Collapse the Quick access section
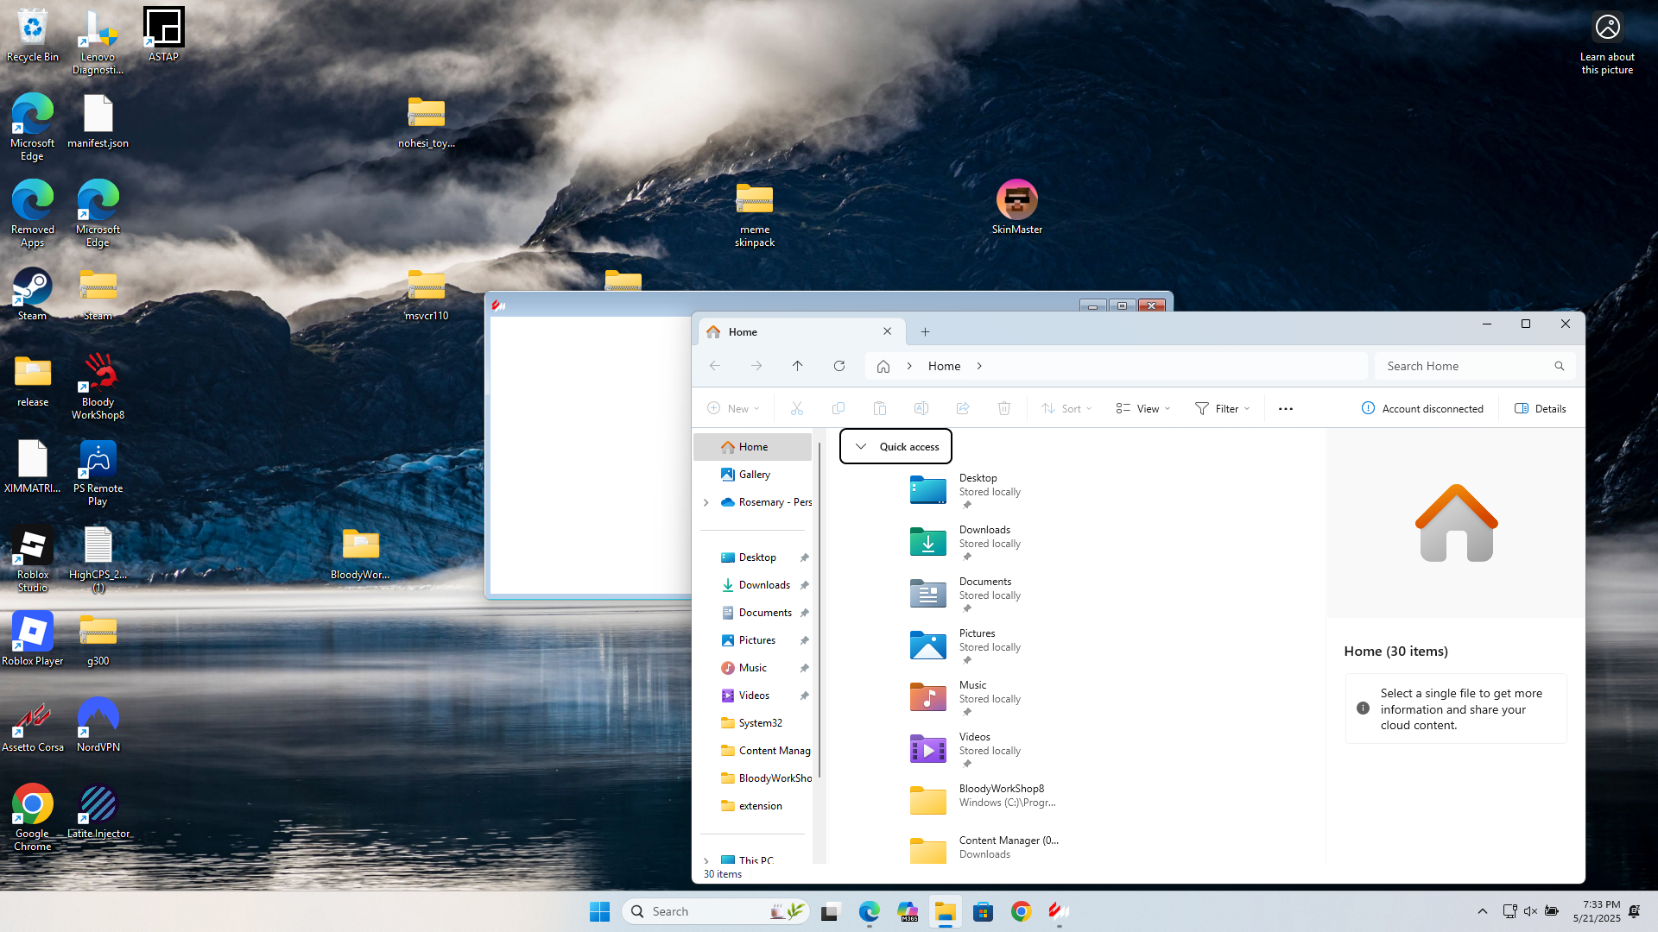The image size is (1658, 932). [x=860, y=446]
